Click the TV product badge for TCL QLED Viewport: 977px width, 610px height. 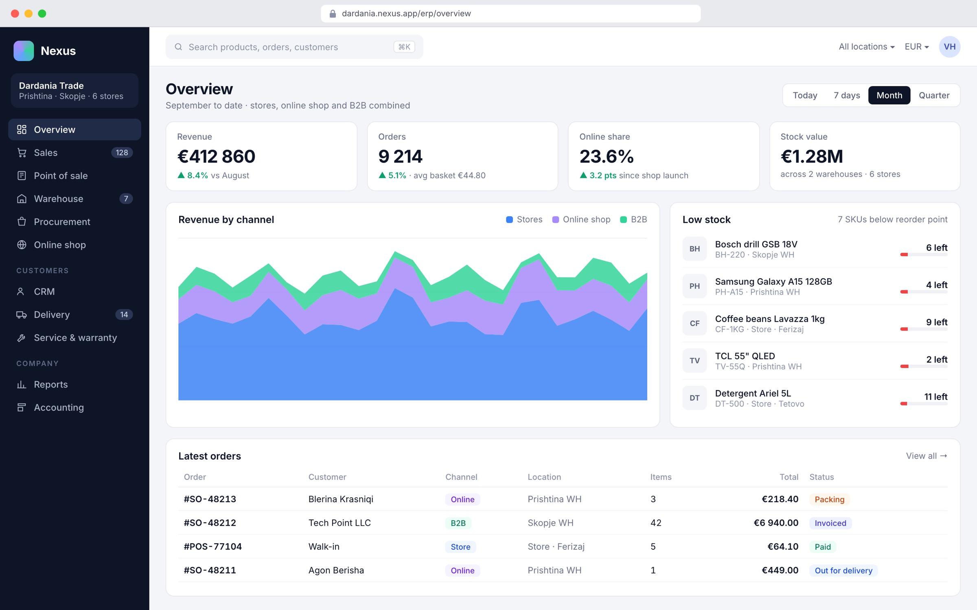coord(694,361)
